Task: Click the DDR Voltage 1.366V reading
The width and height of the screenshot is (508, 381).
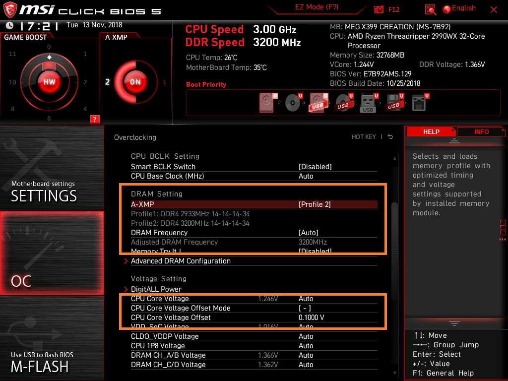Action: click(x=452, y=64)
